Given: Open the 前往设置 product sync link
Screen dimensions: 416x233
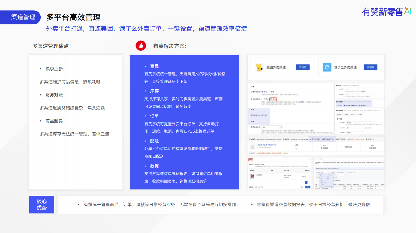Looking at the screenshot, I should click(264, 115).
